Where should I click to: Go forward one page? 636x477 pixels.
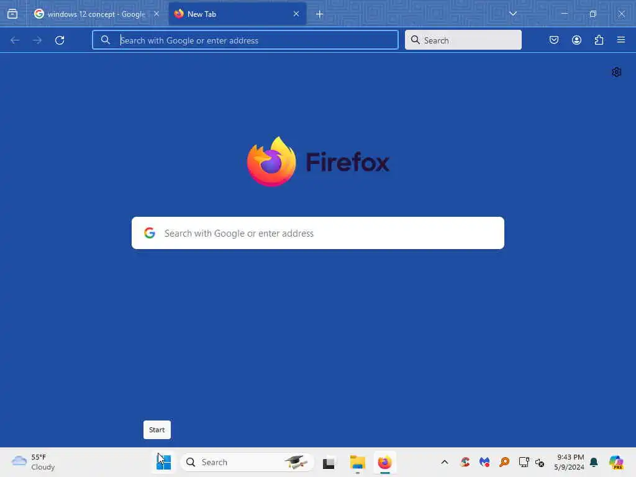point(37,40)
